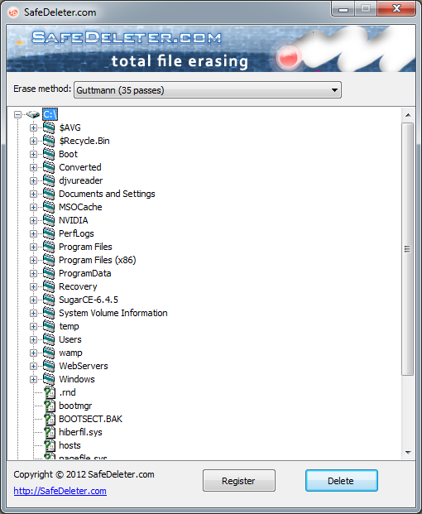Select the MSOCache folder name
This screenshot has height=514, width=422.
point(80,207)
